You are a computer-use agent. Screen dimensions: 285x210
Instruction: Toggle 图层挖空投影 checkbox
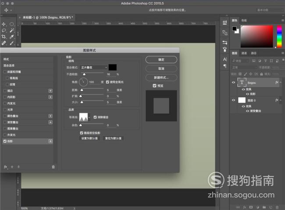pos(82,133)
